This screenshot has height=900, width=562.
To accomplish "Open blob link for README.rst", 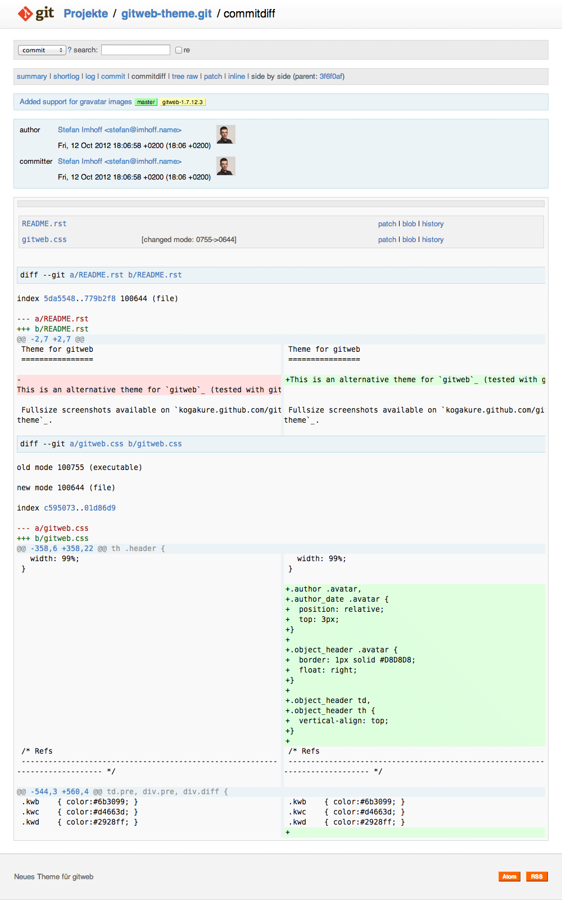I will pos(409,224).
